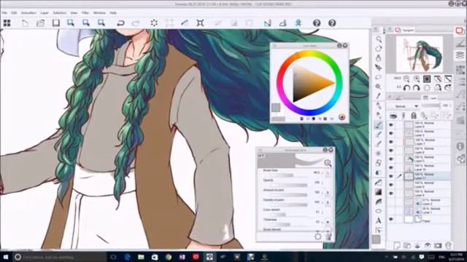Click the Navigator rotate right icon
The height and width of the screenshot is (262, 467).
coord(417,88)
